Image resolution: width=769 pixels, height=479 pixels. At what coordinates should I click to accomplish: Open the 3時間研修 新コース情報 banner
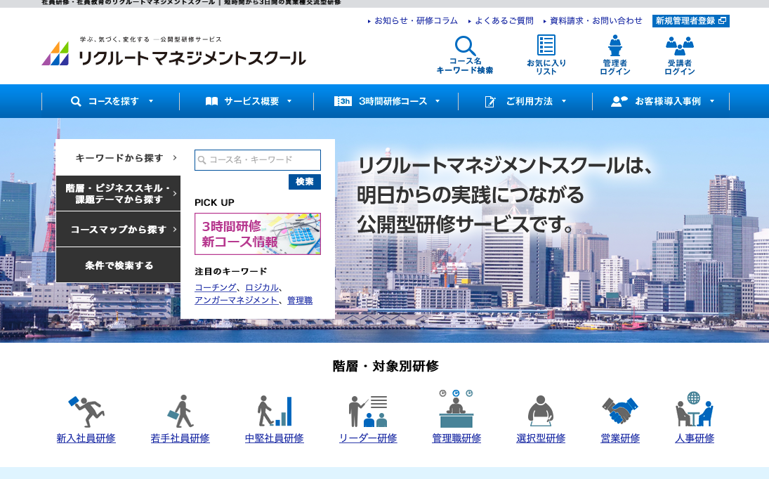tap(258, 234)
